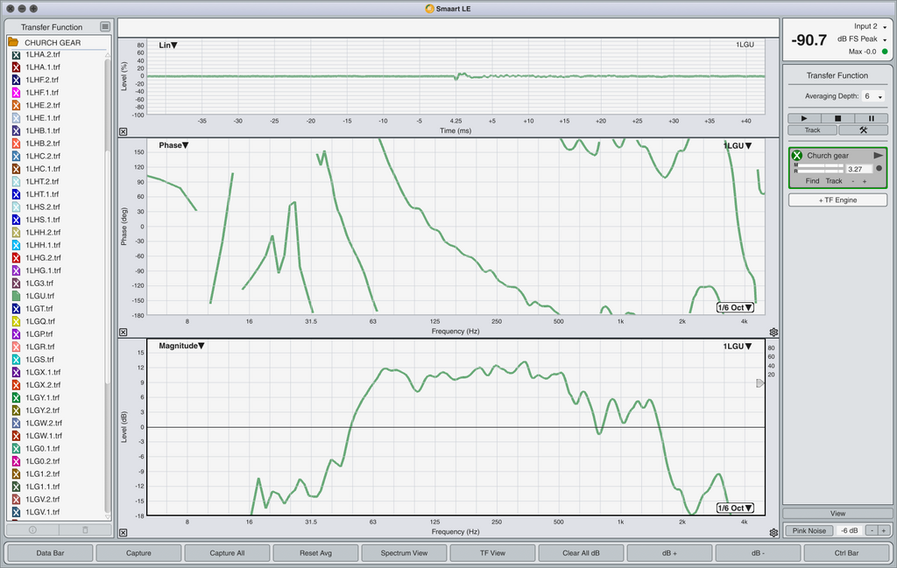
Task: Toggle visibility of the 1LGU.trf trace
Action: tap(16, 296)
